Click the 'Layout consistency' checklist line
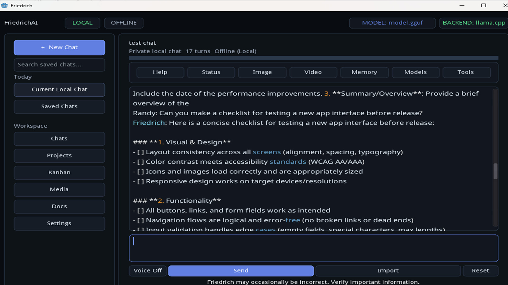The width and height of the screenshot is (508, 285). pyautogui.click(x=268, y=152)
